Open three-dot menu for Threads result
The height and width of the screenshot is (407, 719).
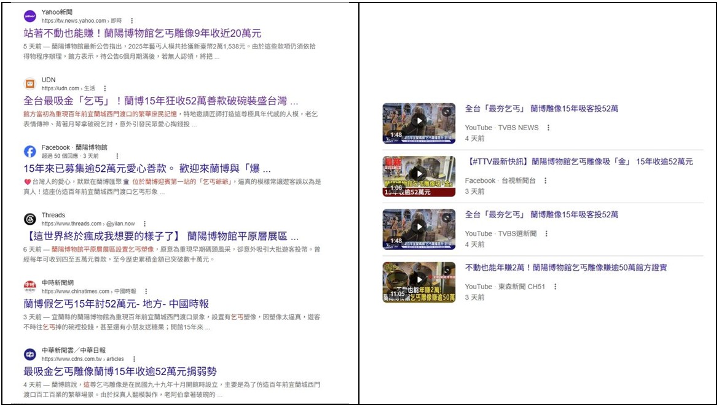click(144, 224)
